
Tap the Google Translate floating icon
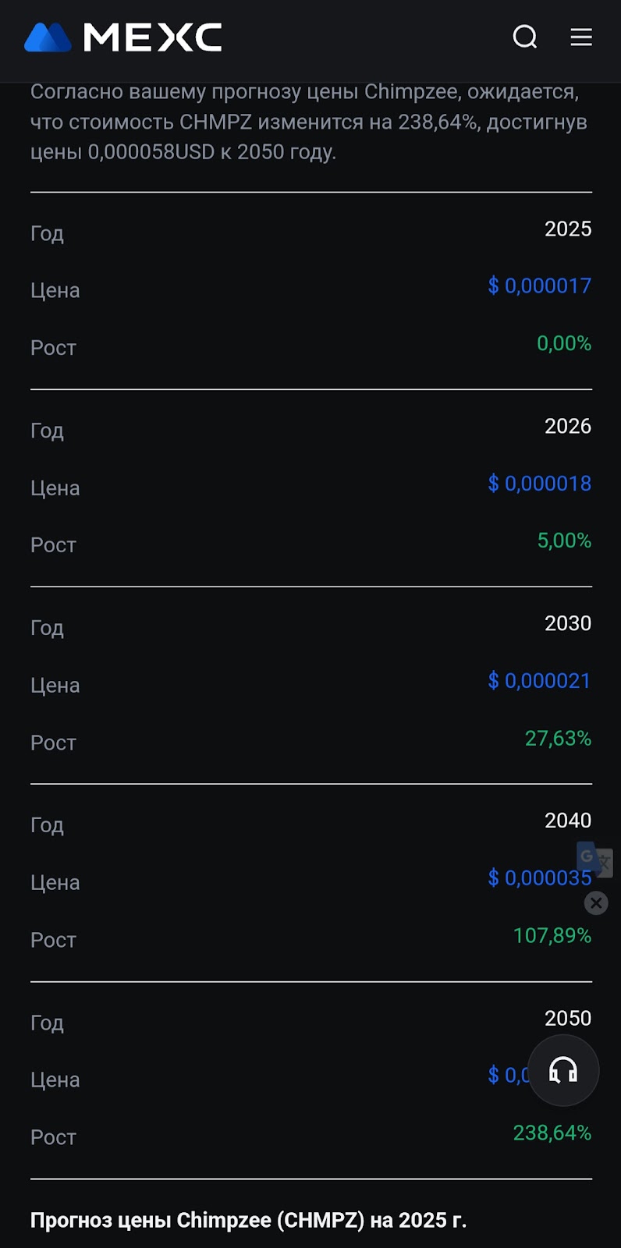(x=594, y=858)
